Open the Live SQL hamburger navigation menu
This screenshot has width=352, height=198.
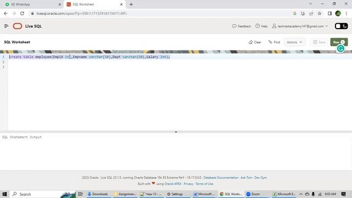point(6,26)
